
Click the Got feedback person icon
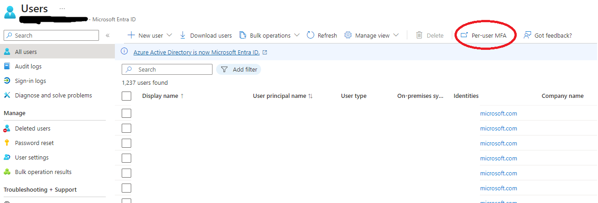[x=527, y=35]
